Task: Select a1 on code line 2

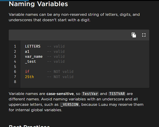Action: [27, 51]
